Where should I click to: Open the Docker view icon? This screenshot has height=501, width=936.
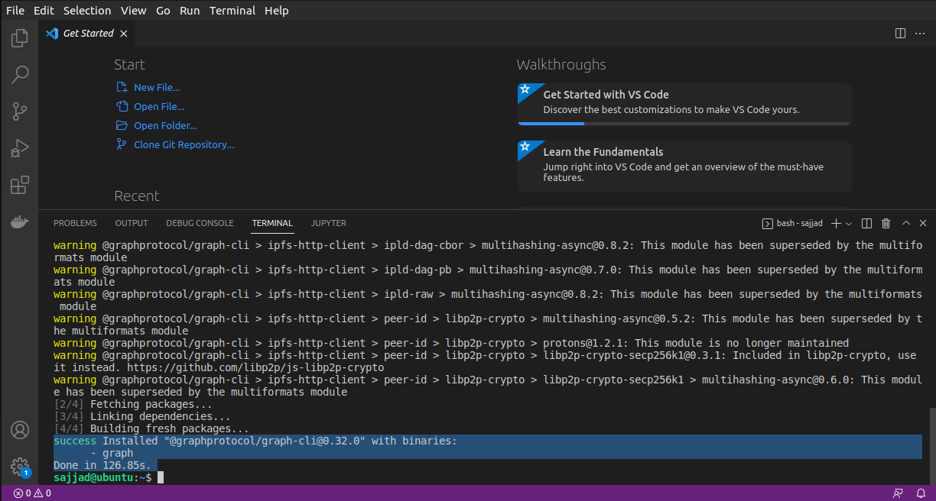tap(20, 222)
